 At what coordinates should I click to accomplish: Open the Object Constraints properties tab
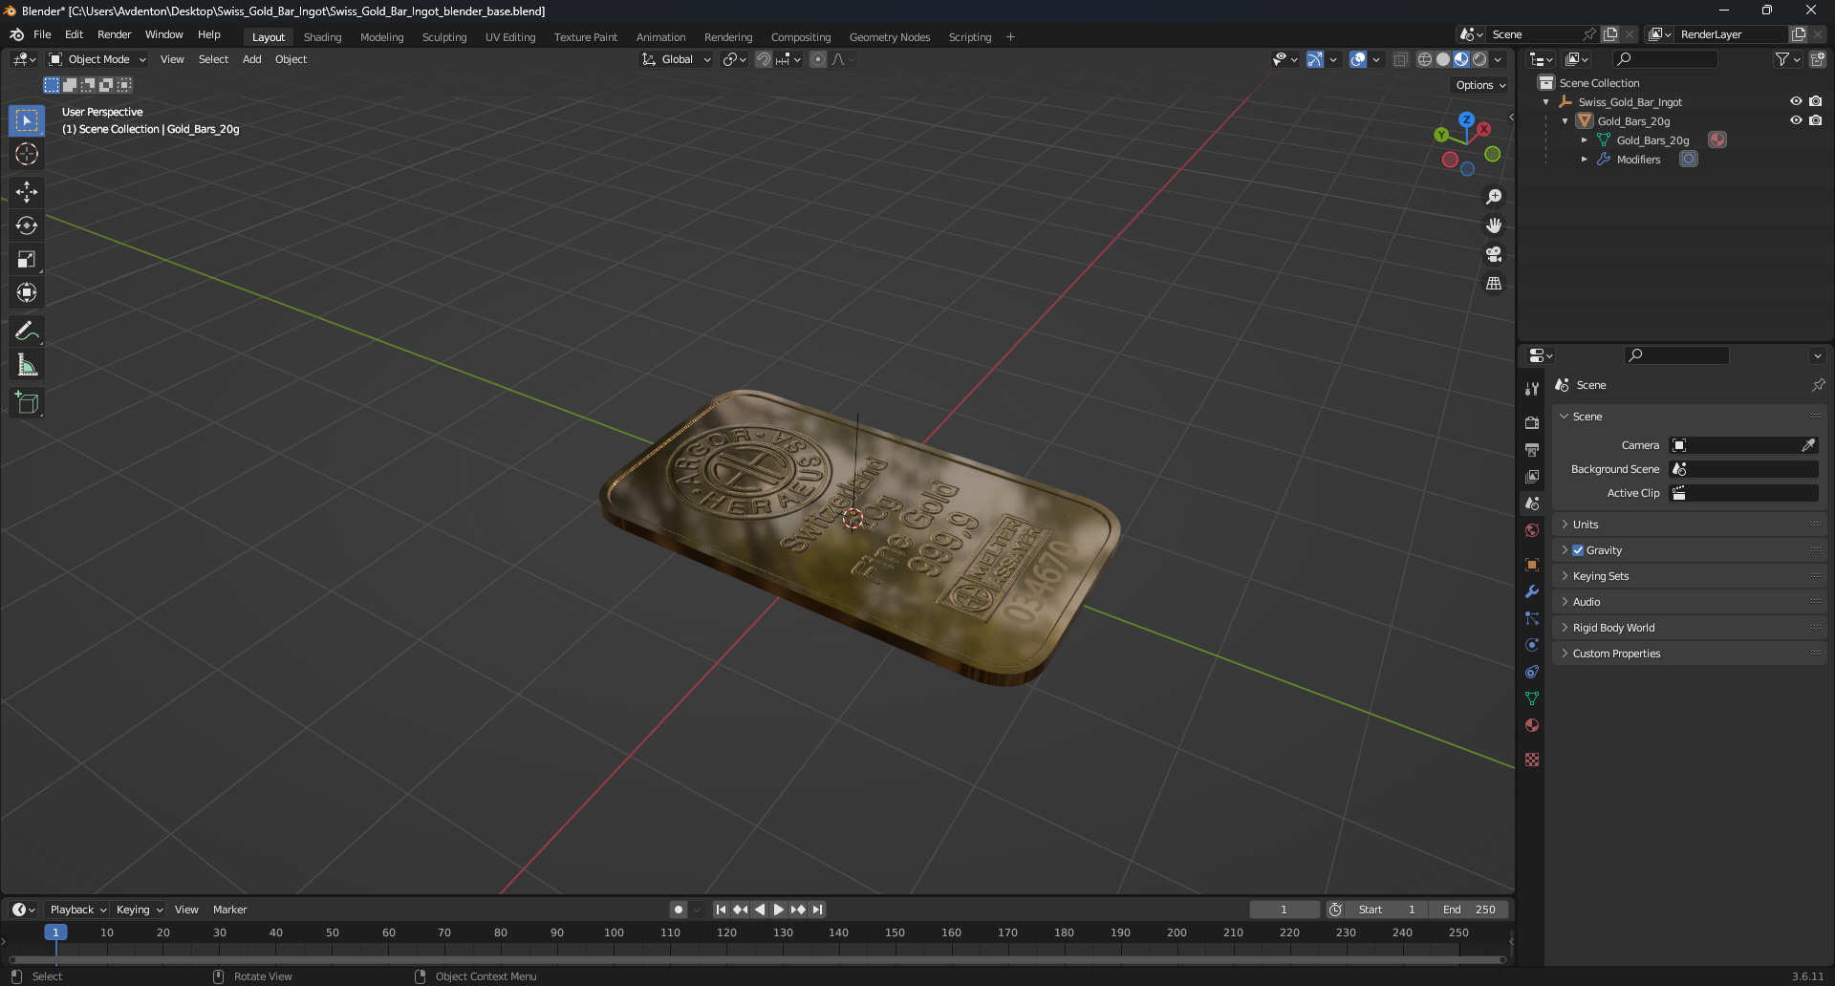point(1532,672)
